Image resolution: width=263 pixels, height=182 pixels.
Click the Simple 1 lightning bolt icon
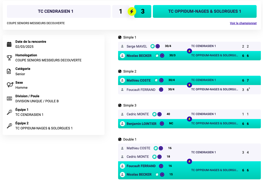click(x=189, y=51)
